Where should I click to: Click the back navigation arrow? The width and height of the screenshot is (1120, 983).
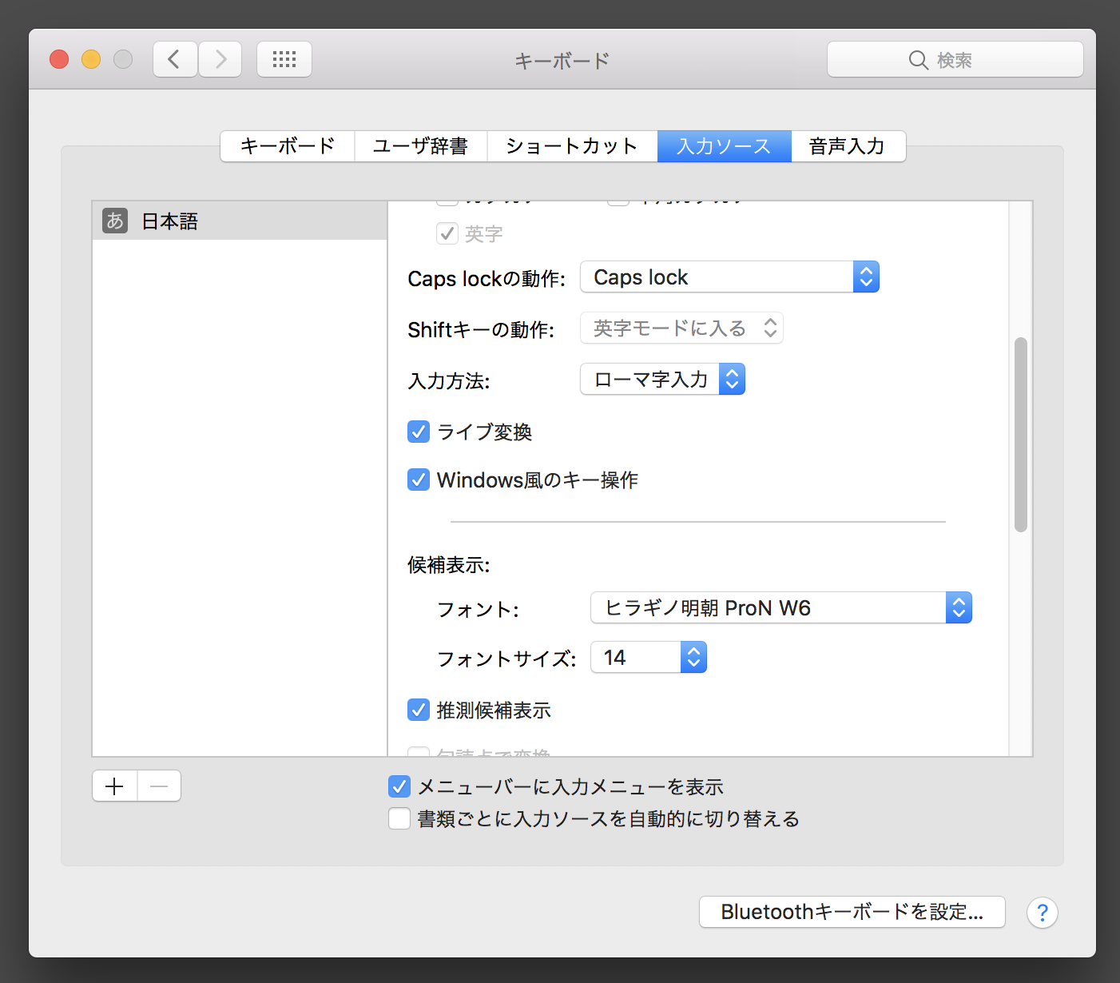coord(174,58)
